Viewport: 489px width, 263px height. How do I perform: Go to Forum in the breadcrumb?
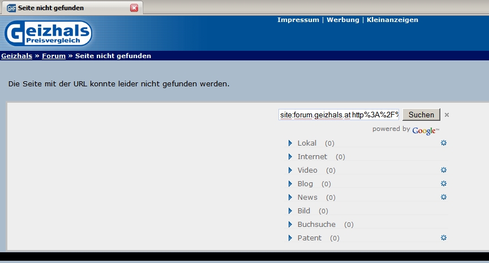coord(54,56)
